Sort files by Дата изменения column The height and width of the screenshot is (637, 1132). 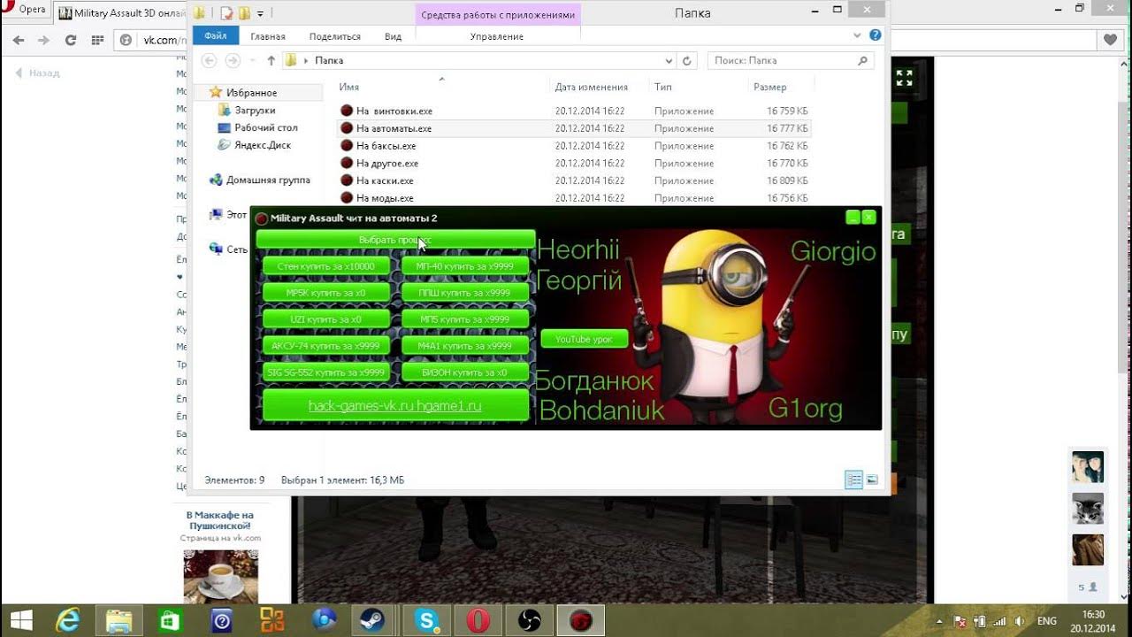(591, 88)
